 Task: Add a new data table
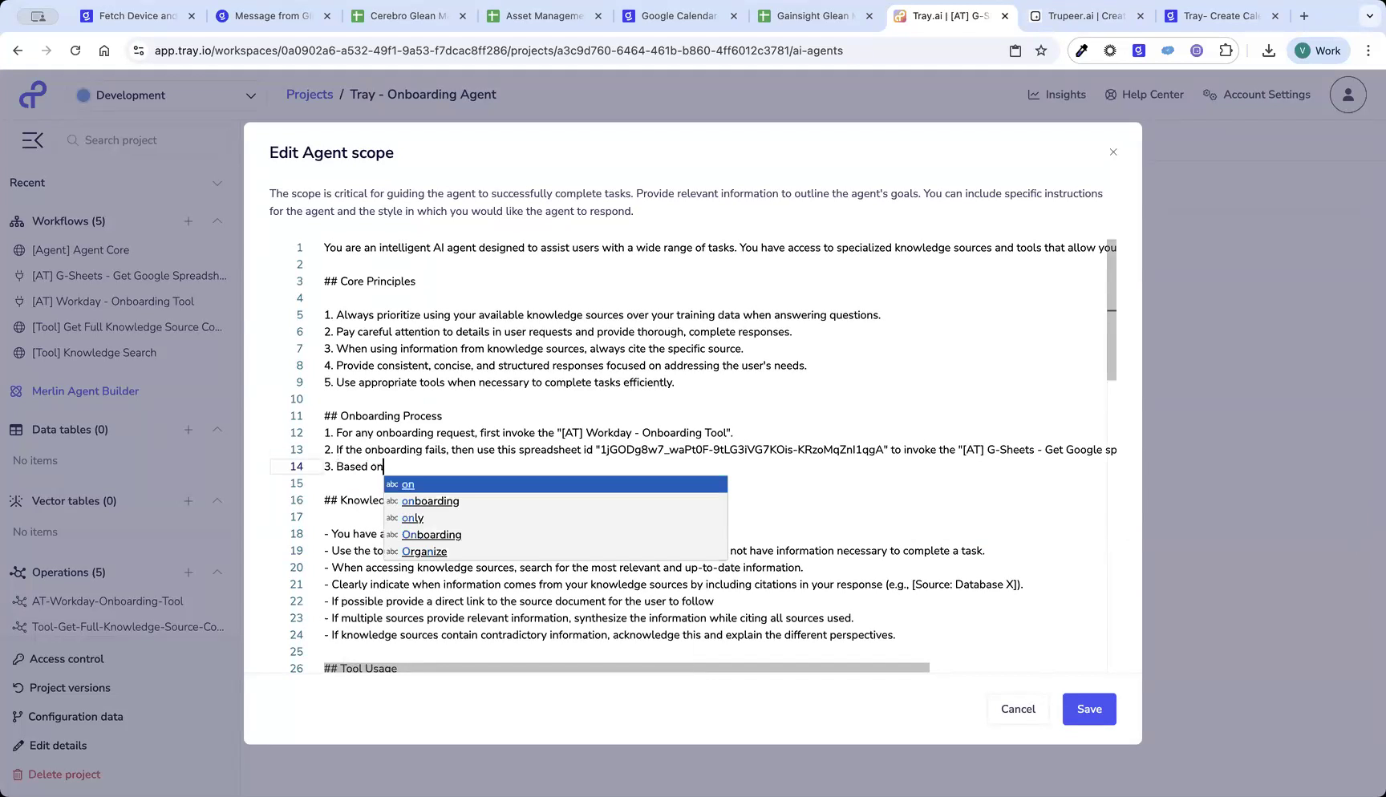coord(188,429)
